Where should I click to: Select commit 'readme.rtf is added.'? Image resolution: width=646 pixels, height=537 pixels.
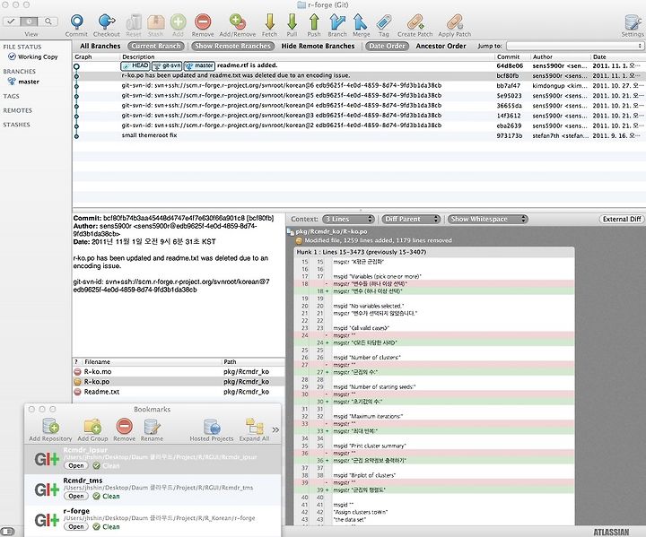pyautogui.click(x=359, y=65)
